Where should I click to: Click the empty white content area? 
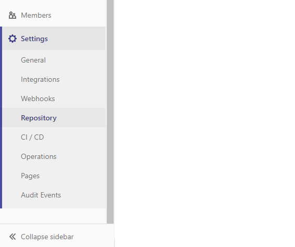[x=205, y=123]
